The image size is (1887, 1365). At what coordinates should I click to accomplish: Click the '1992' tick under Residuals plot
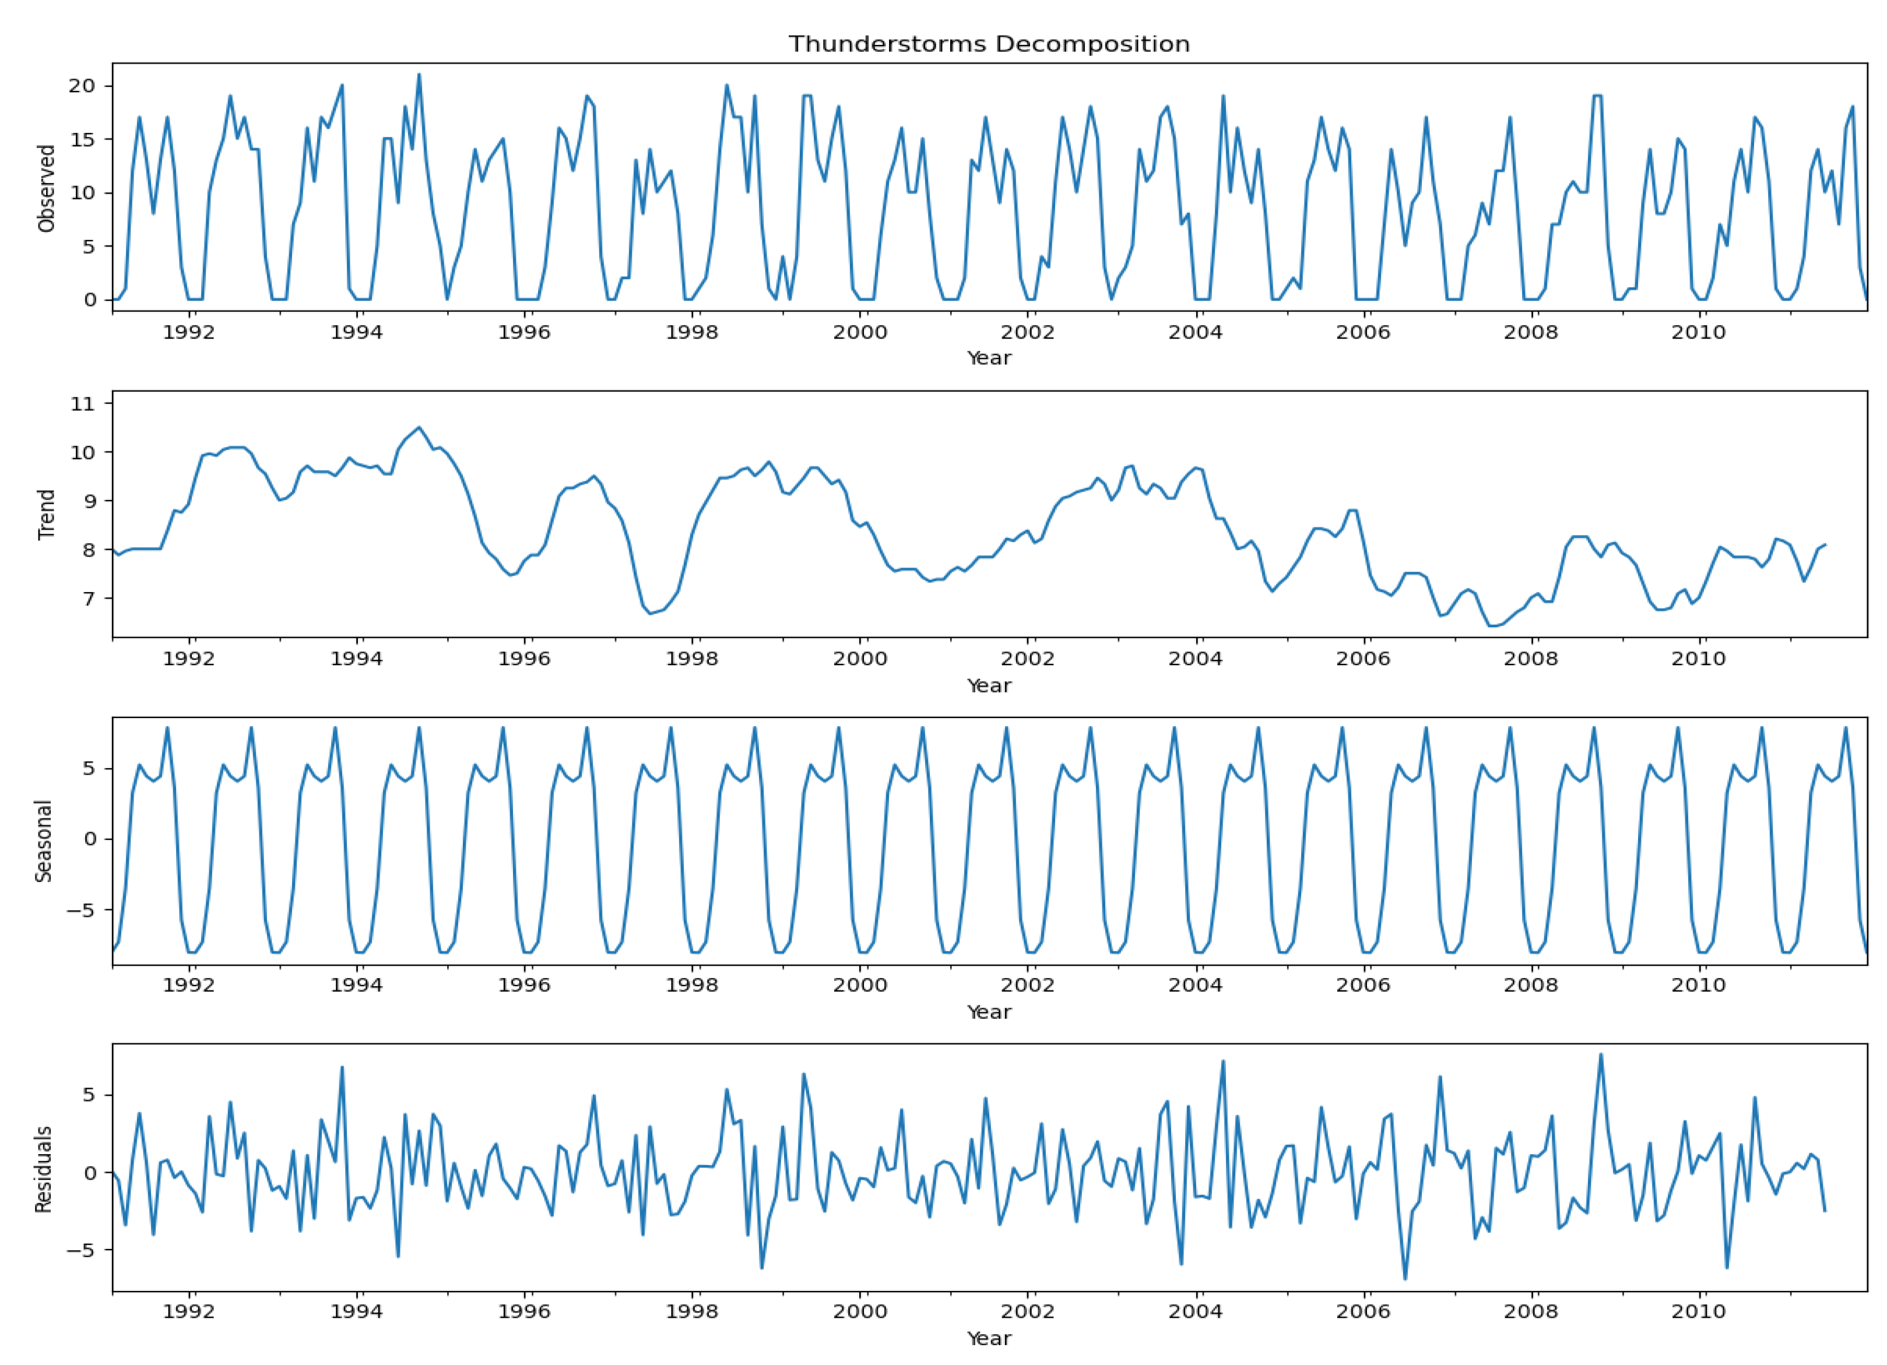click(189, 1312)
